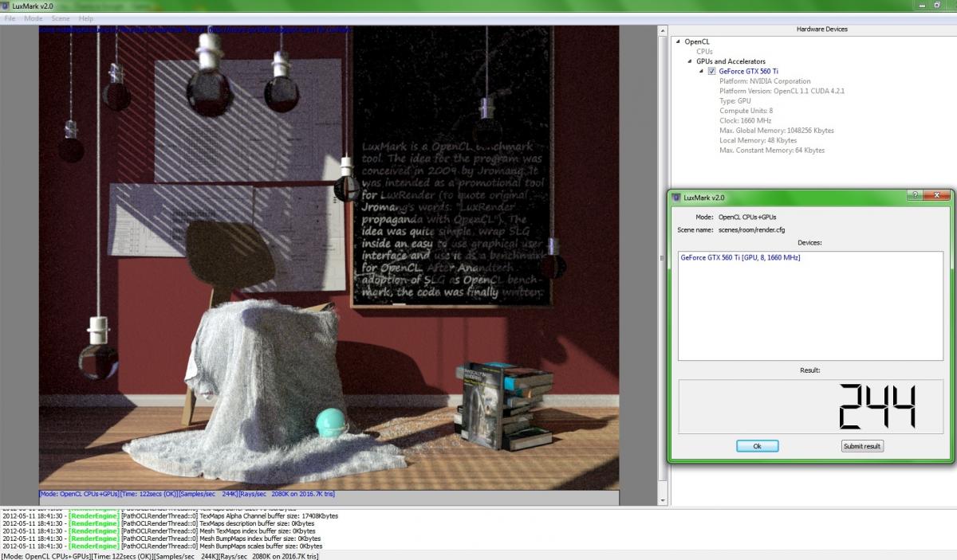Image resolution: width=957 pixels, height=560 pixels.
Task: Open the Mode menu
Action: pyautogui.click(x=33, y=18)
